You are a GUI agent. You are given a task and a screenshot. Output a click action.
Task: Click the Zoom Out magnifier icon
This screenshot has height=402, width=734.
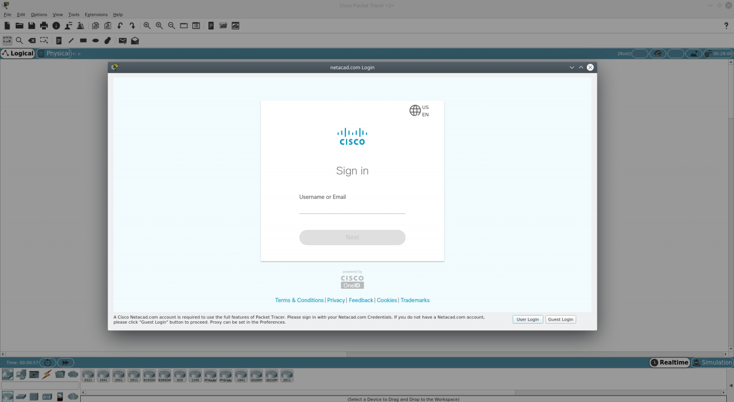point(172,26)
